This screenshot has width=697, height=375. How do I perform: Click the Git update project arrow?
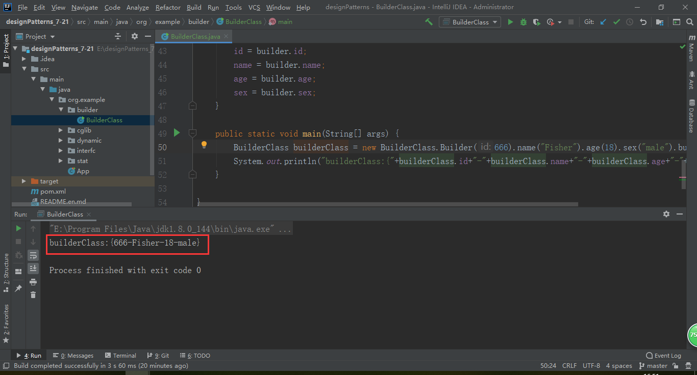click(604, 22)
